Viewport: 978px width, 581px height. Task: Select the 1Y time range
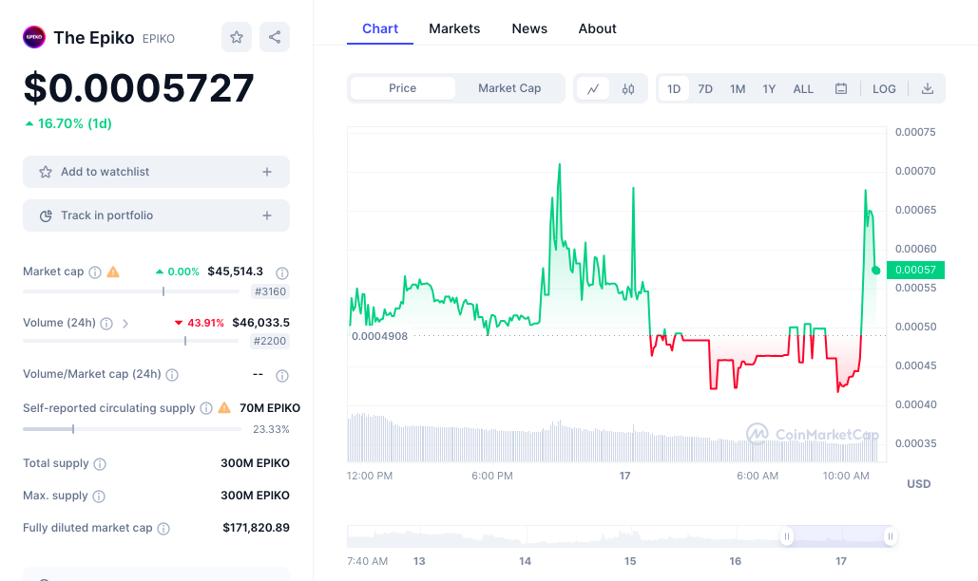pos(769,88)
